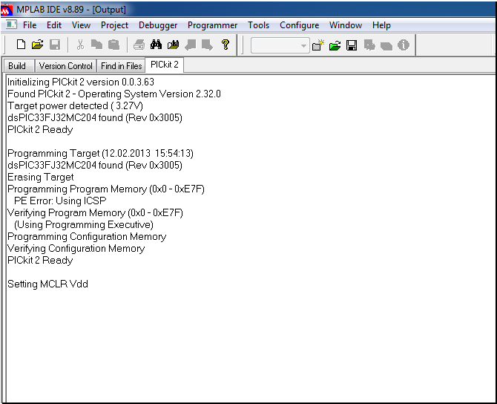The height and width of the screenshot is (404, 497).
Task: Click the 'Target power detected ( 3.27V)' line
Action: 75,105
